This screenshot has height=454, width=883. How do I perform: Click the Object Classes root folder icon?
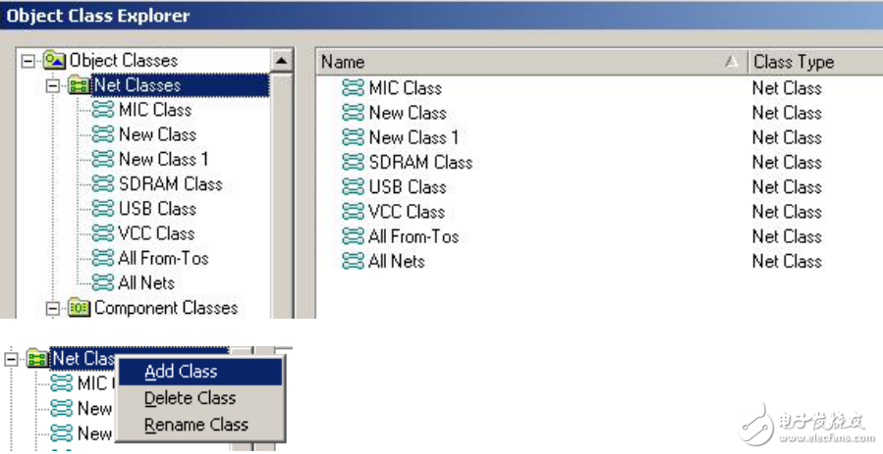pos(54,61)
